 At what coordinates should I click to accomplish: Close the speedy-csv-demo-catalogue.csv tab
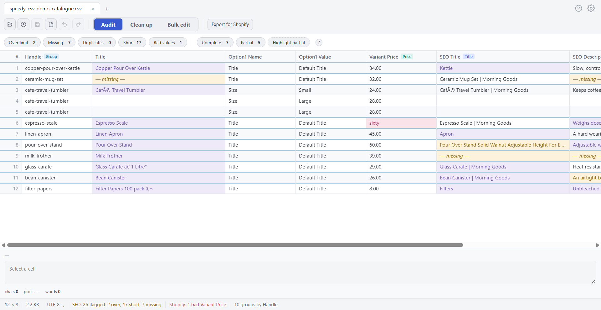[93, 9]
